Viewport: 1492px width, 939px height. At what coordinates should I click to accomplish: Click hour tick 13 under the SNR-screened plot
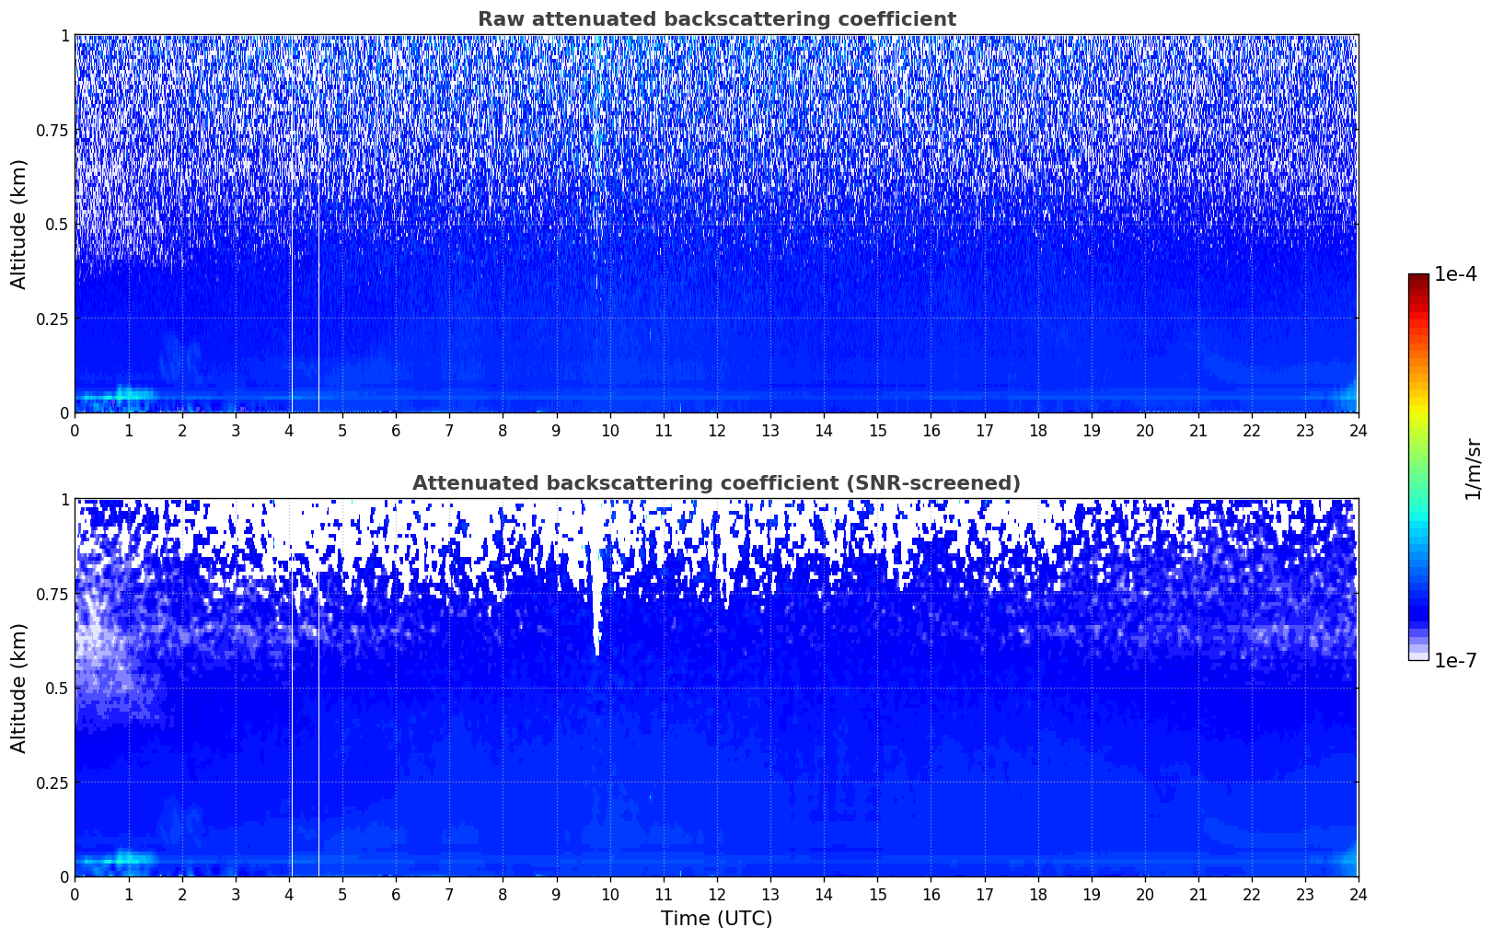[x=770, y=894]
